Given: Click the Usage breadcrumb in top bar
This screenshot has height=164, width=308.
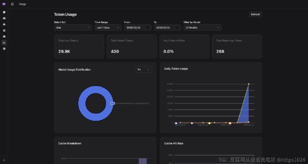Looking at the screenshot, I should click(x=22, y=4).
